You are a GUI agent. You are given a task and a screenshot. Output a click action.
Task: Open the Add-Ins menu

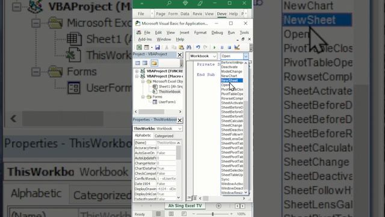click(x=145, y=39)
